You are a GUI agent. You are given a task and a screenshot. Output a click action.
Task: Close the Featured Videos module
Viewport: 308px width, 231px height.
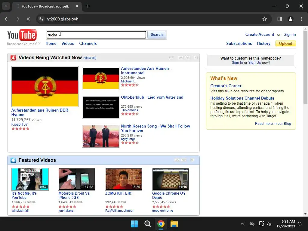(192, 160)
